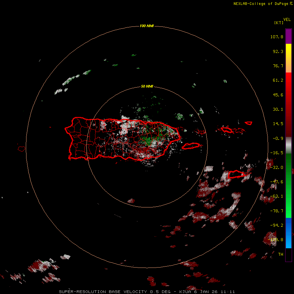Image resolution: width=294 pixels, height=294 pixels.
Task: Click the -0.9 legend value
Action: pos(278,139)
